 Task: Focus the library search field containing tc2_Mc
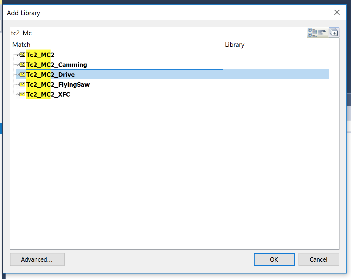[158, 33]
